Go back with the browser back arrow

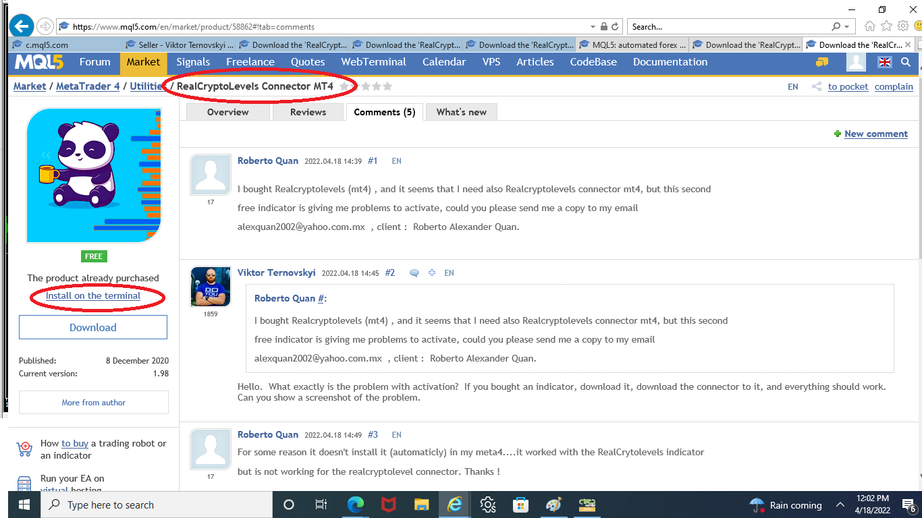click(22, 26)
